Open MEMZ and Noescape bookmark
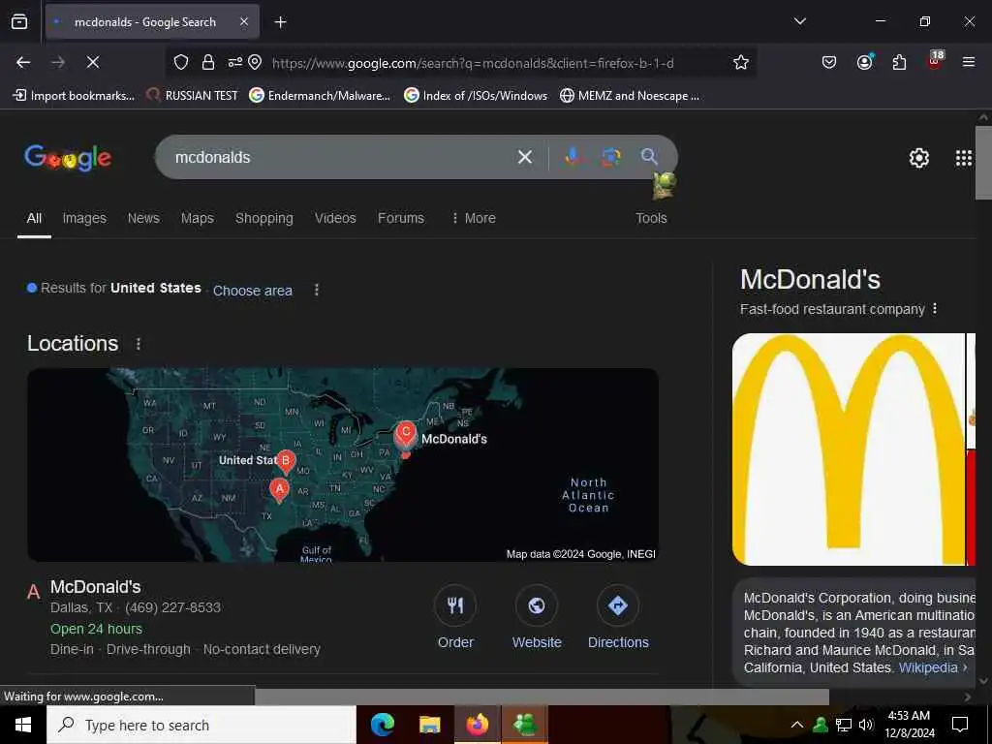 pyautogui.click(x=630, y=96)
